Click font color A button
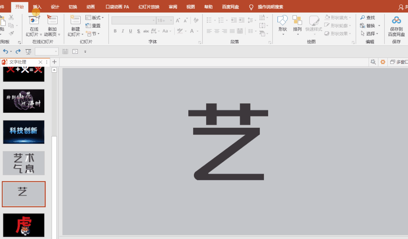This screenshot has width=408, height=239. click(192, 31)
